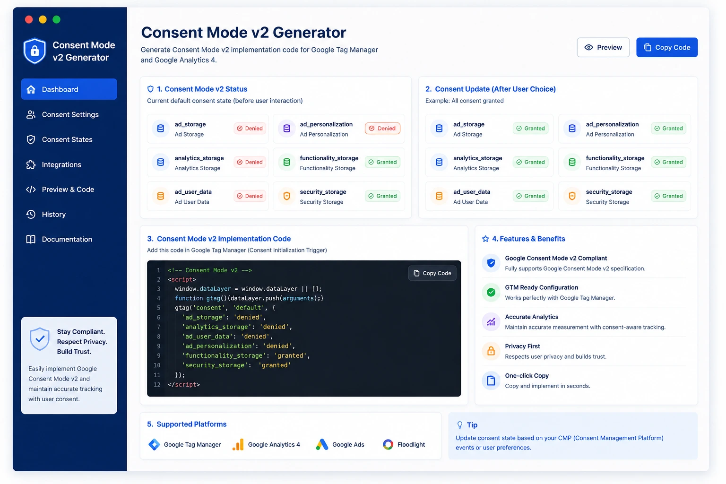Screen dimensions: 726x484
Task: Click the Denied badge for analytics_storage
Action: pos(250,162)
